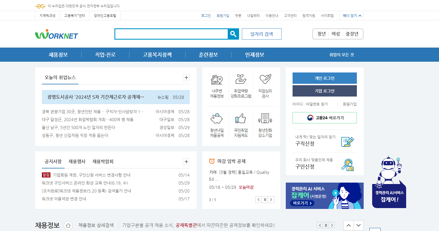Click the down arrow button near 채용정보
The width and height of the screenshot is (439, 231).
point(359,225)
